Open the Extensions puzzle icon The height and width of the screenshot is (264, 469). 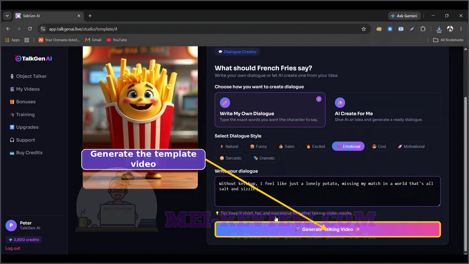[x=423, y=29]
